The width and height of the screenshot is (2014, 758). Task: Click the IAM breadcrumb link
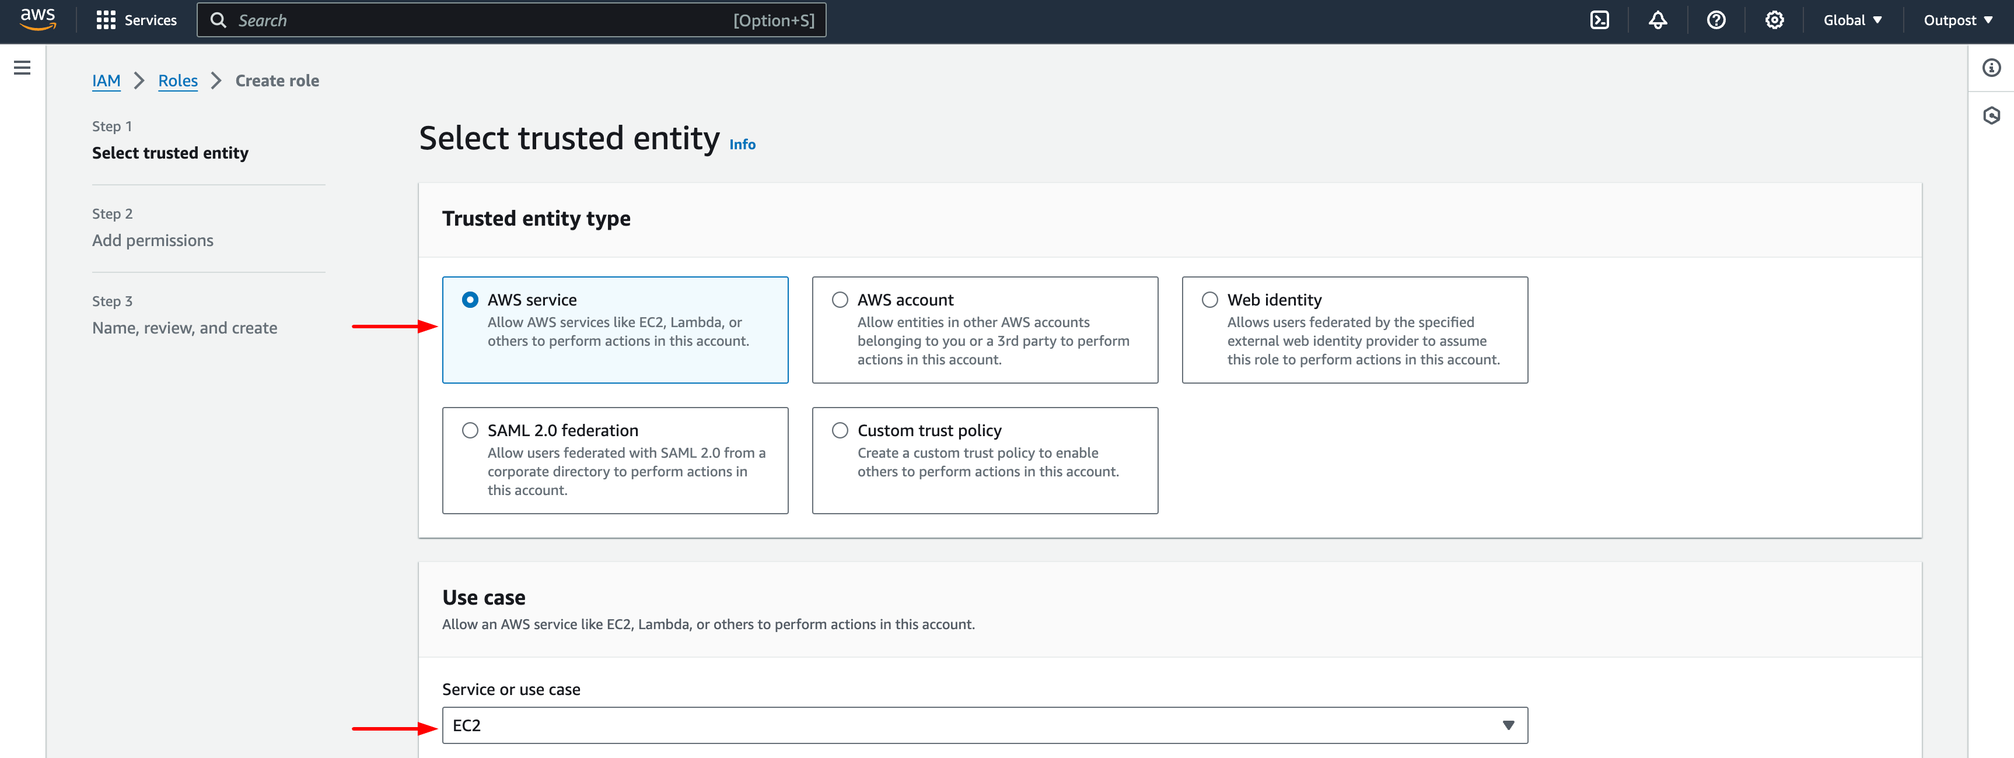point(106,81)
